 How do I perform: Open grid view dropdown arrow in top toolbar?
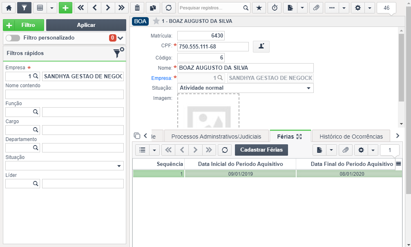coord(52,8)
